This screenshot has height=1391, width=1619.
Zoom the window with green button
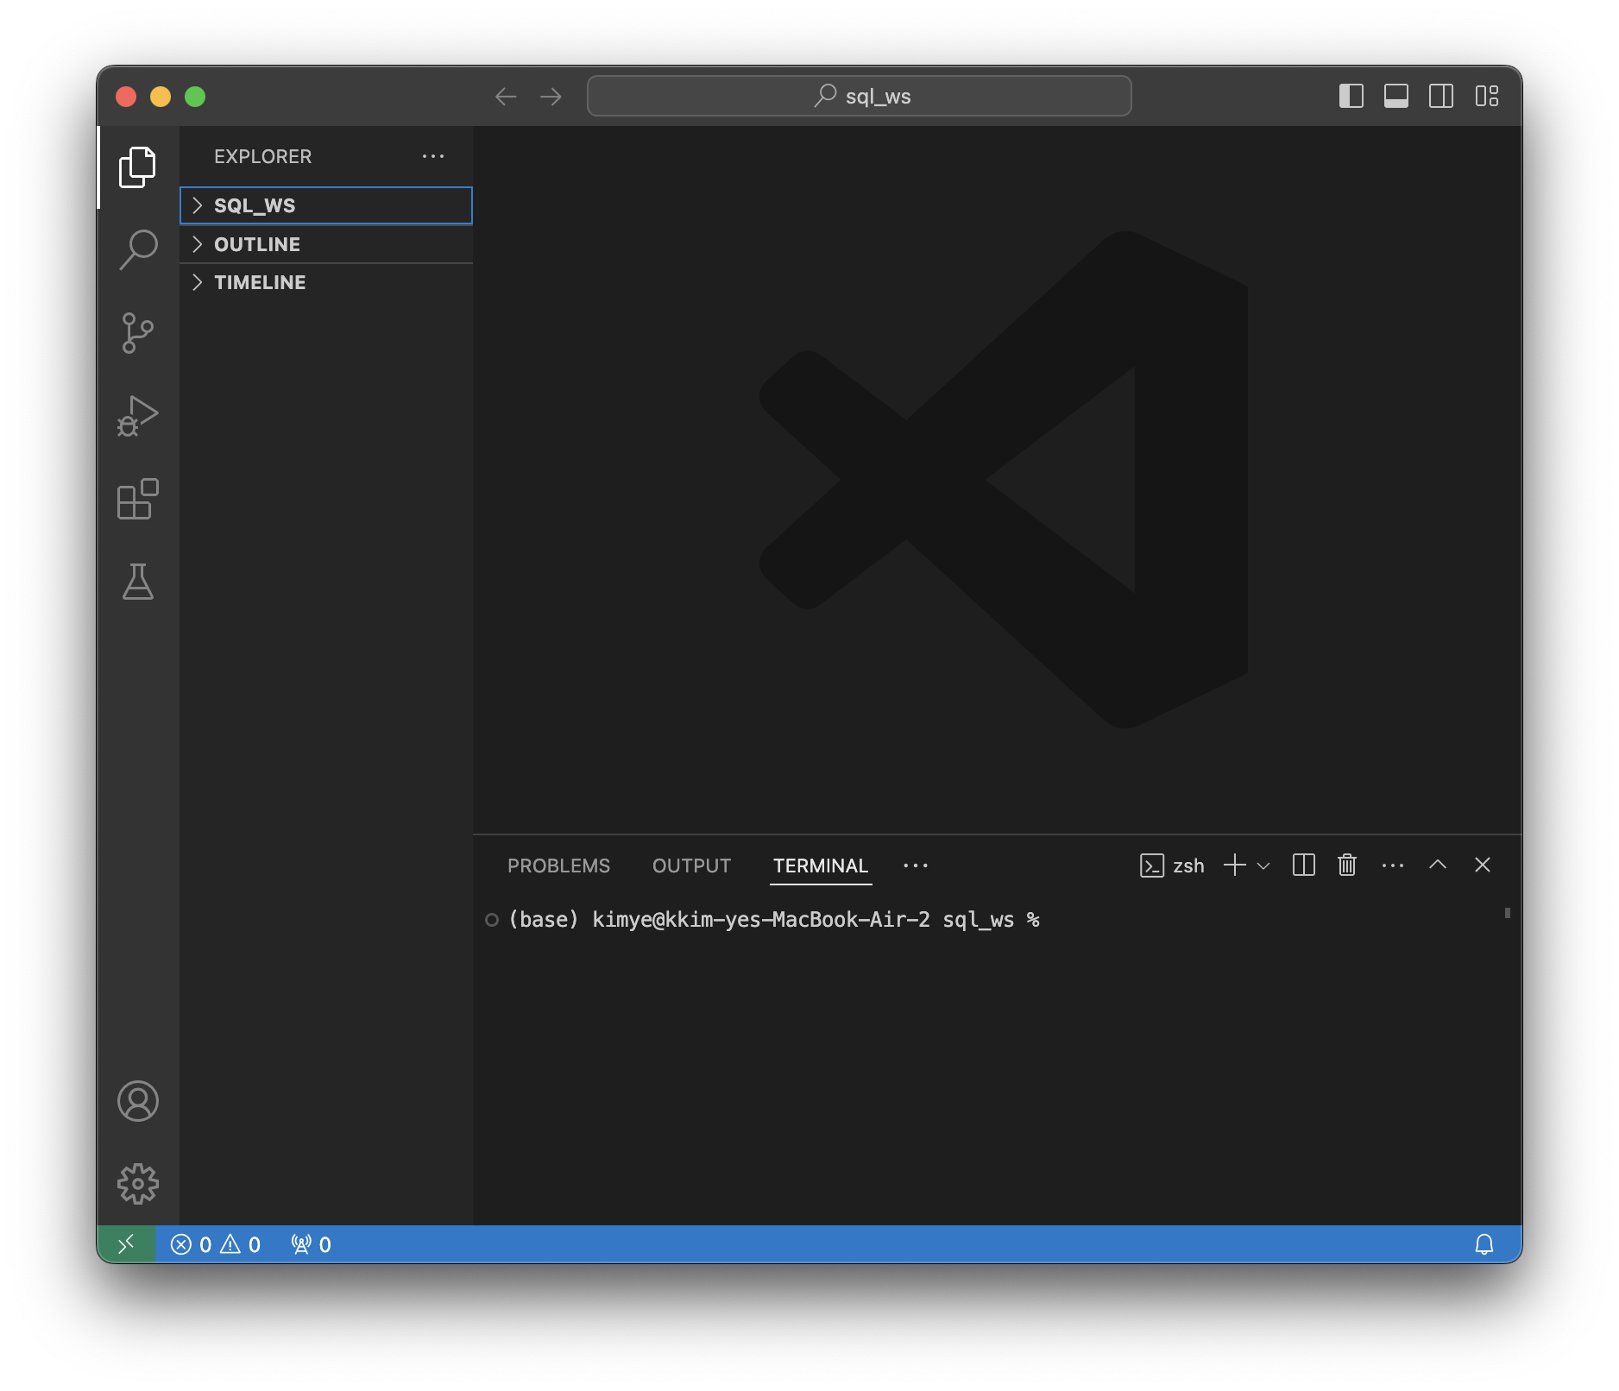(x=195, y=97)
